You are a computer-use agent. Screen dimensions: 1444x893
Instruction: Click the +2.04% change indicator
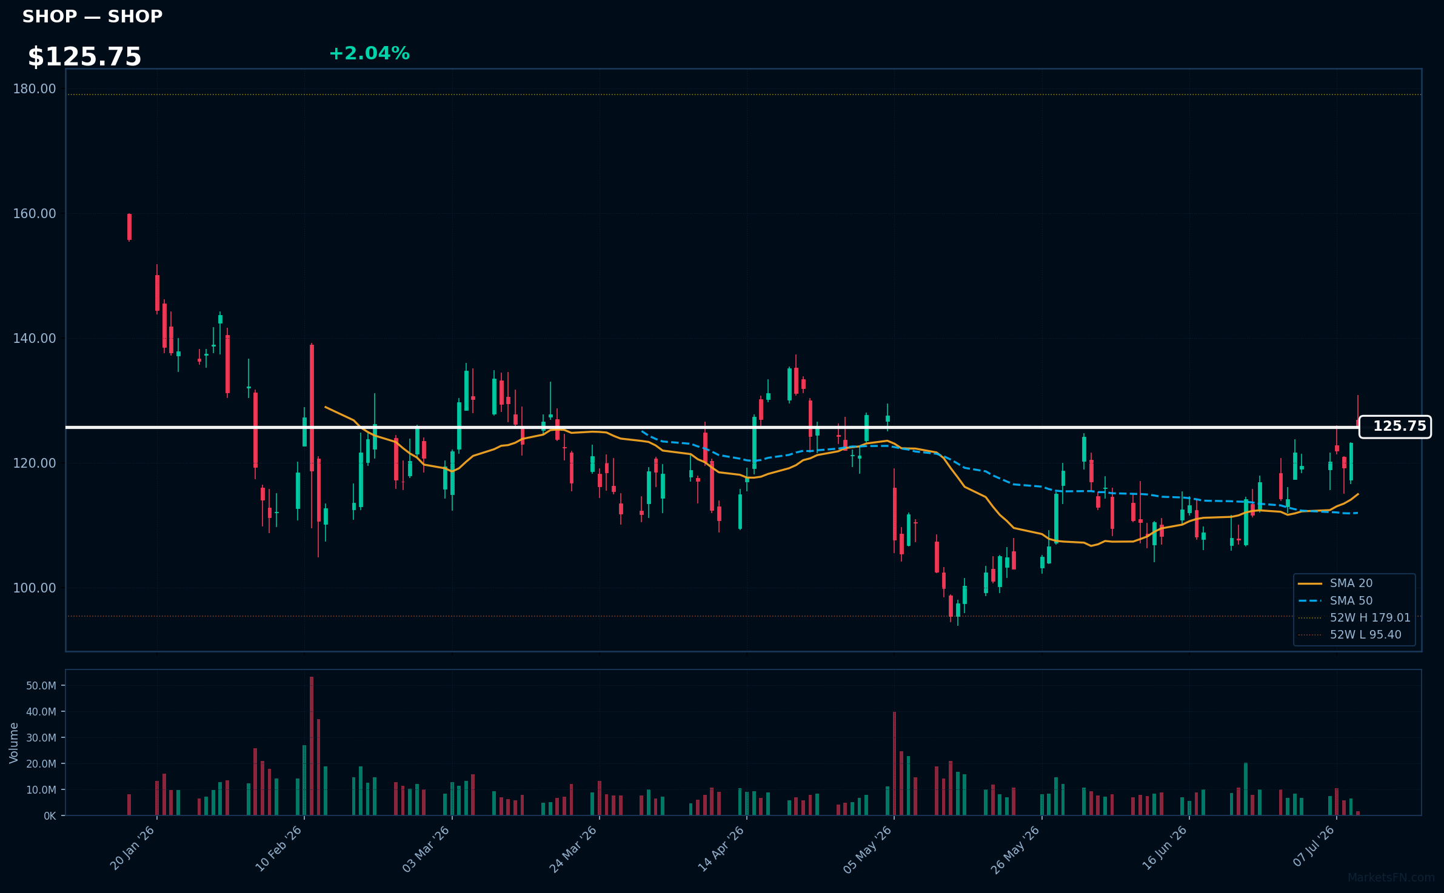point(369,53)
